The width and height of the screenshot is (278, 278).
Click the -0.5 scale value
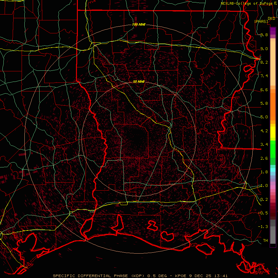click(x=263, y=213)
